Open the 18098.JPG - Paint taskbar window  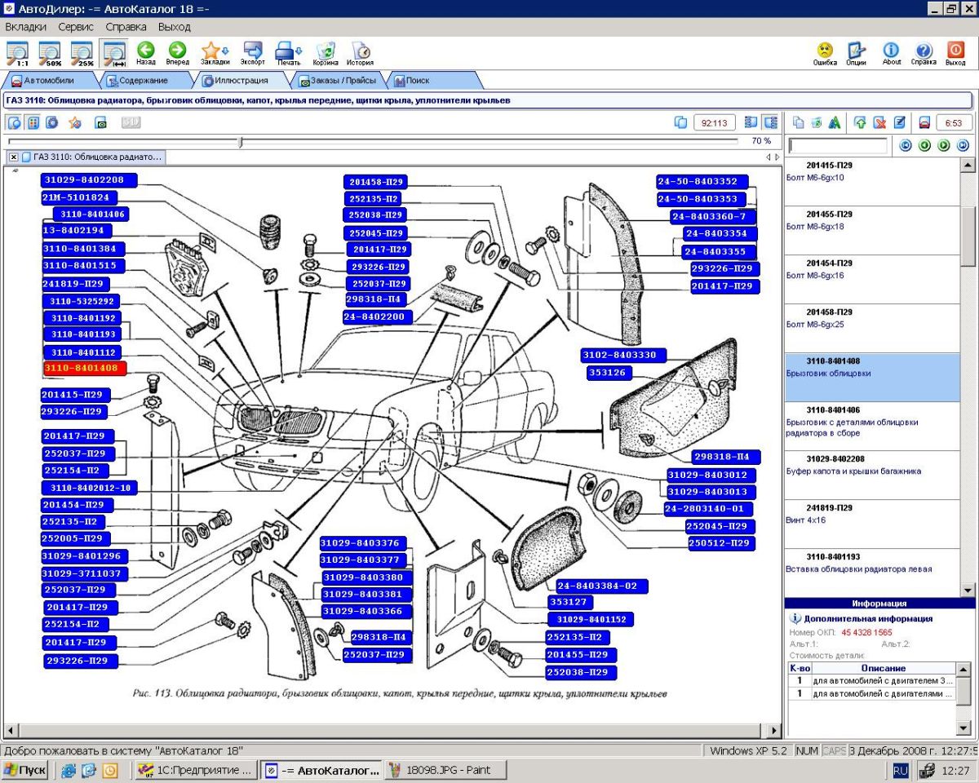pos(446,770)
